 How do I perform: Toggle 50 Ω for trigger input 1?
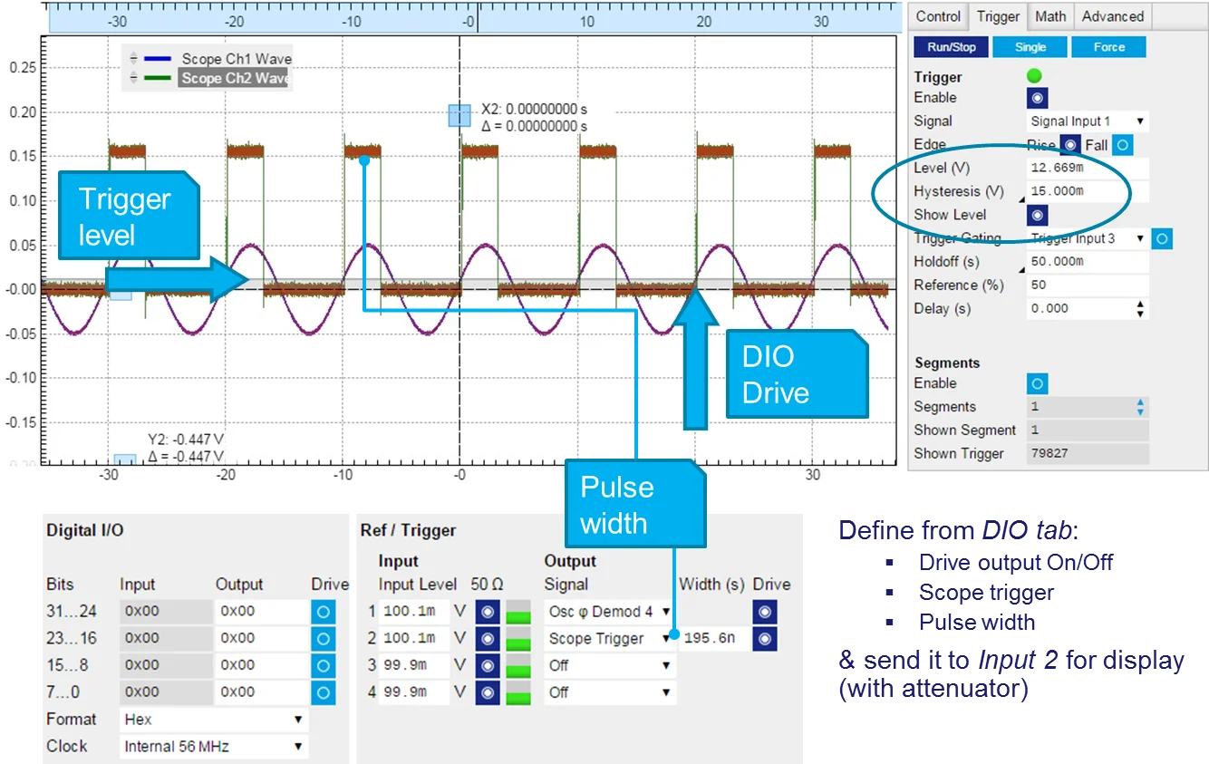488,612
